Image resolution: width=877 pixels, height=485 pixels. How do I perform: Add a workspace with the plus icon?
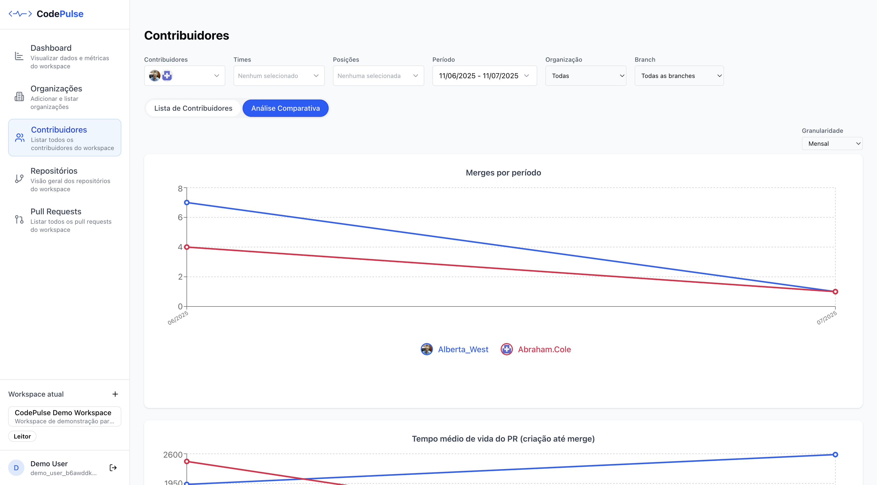point(115,394)
